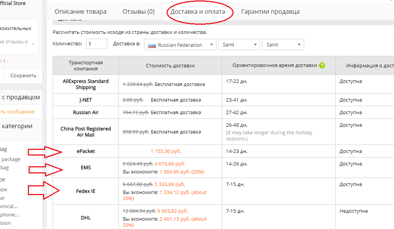Open the Описание товара tab
This screenshot has height=229, width=394.
tap(80, 11)
